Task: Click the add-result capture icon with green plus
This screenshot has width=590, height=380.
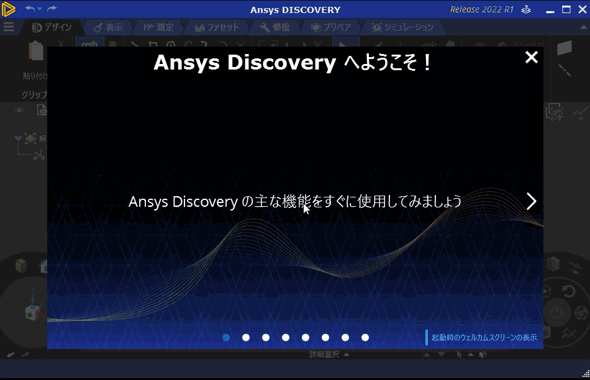Action: [x=554, y=112]
